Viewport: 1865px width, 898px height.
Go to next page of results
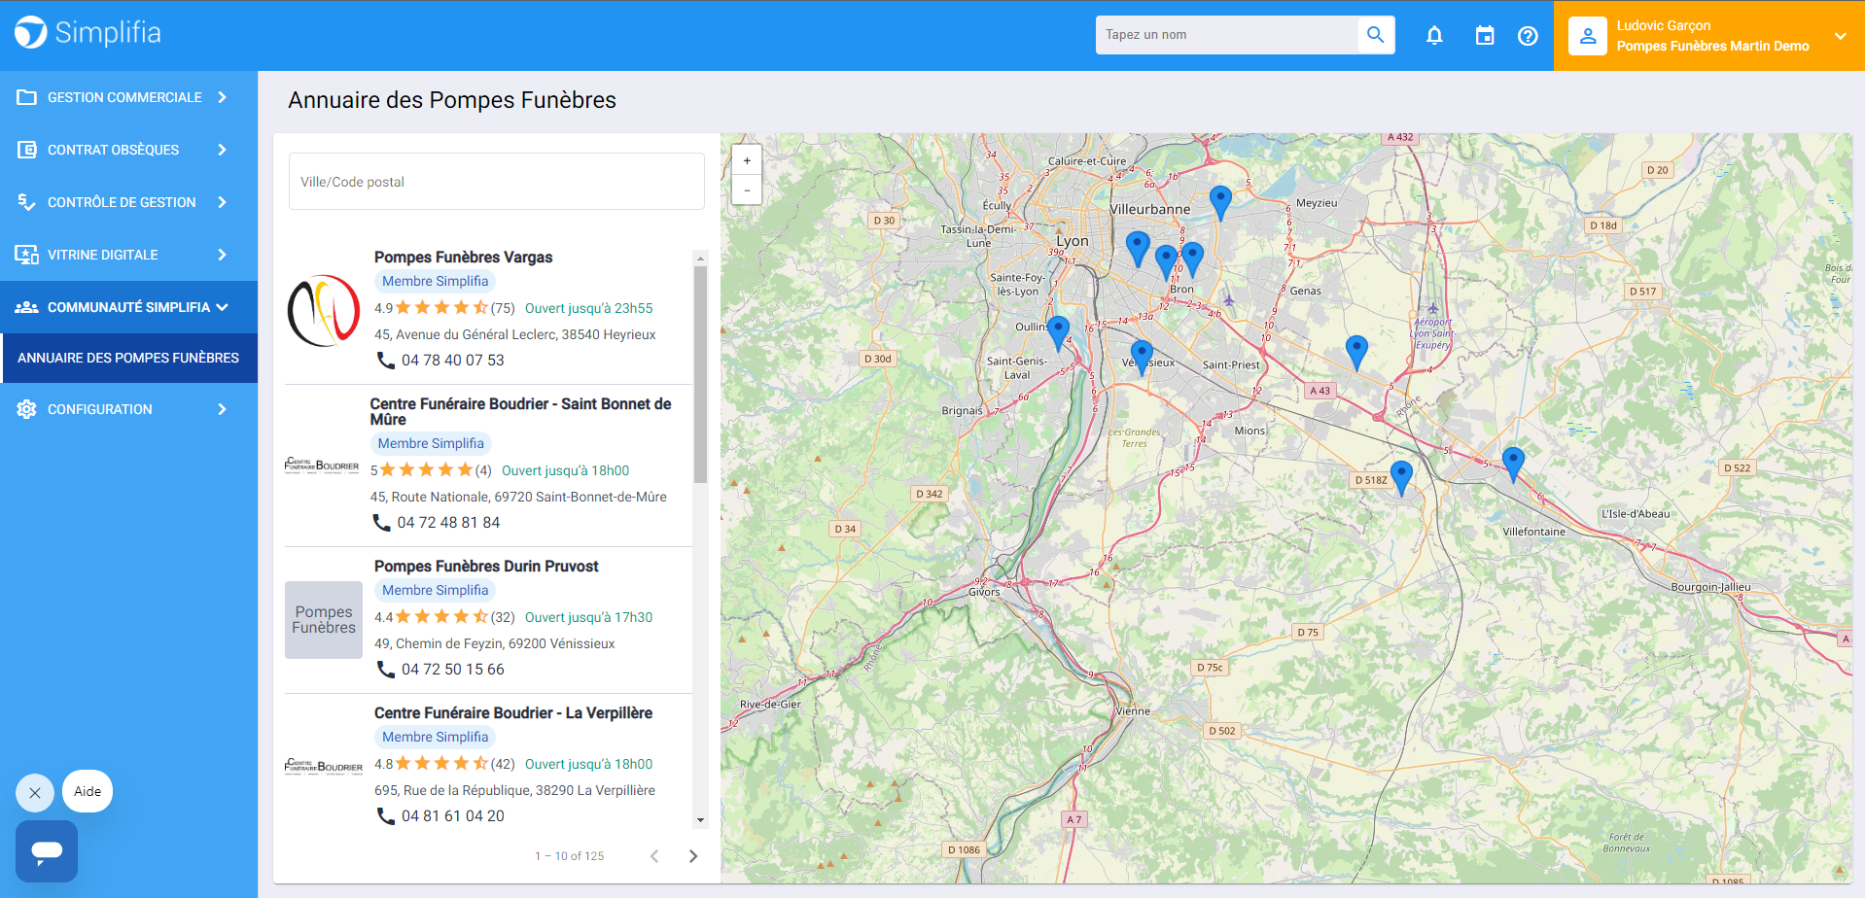pyautogui.click(x=693, y=856)
